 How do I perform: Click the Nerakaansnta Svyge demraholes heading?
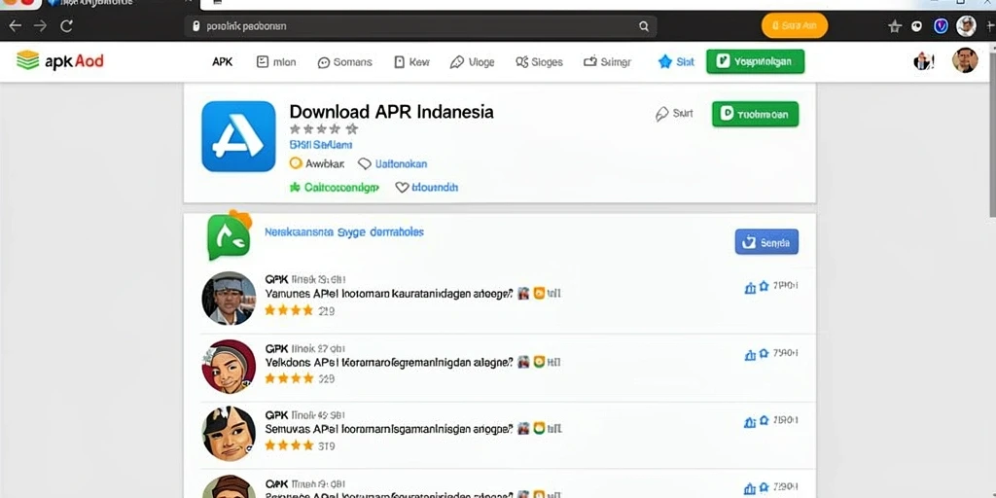344,231
